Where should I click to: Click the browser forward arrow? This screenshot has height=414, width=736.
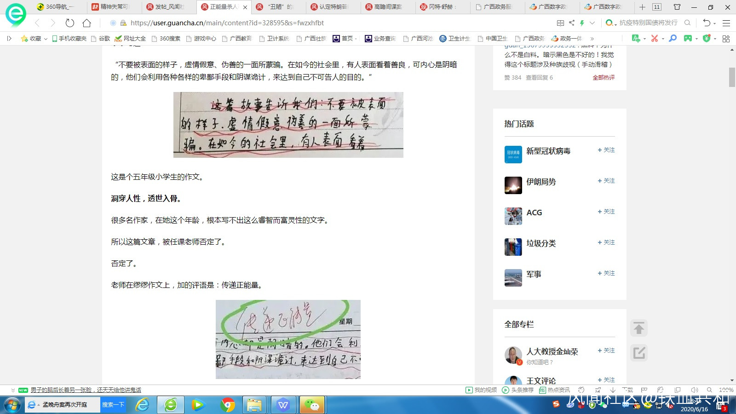pos(53,23)
